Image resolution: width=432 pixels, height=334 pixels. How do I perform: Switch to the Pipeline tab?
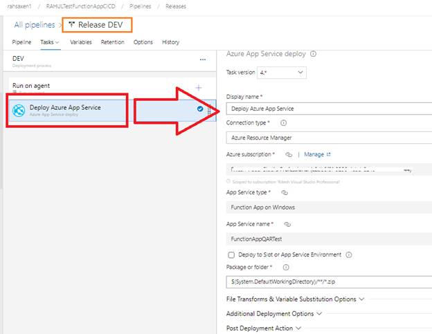click(x=21, y=42)
